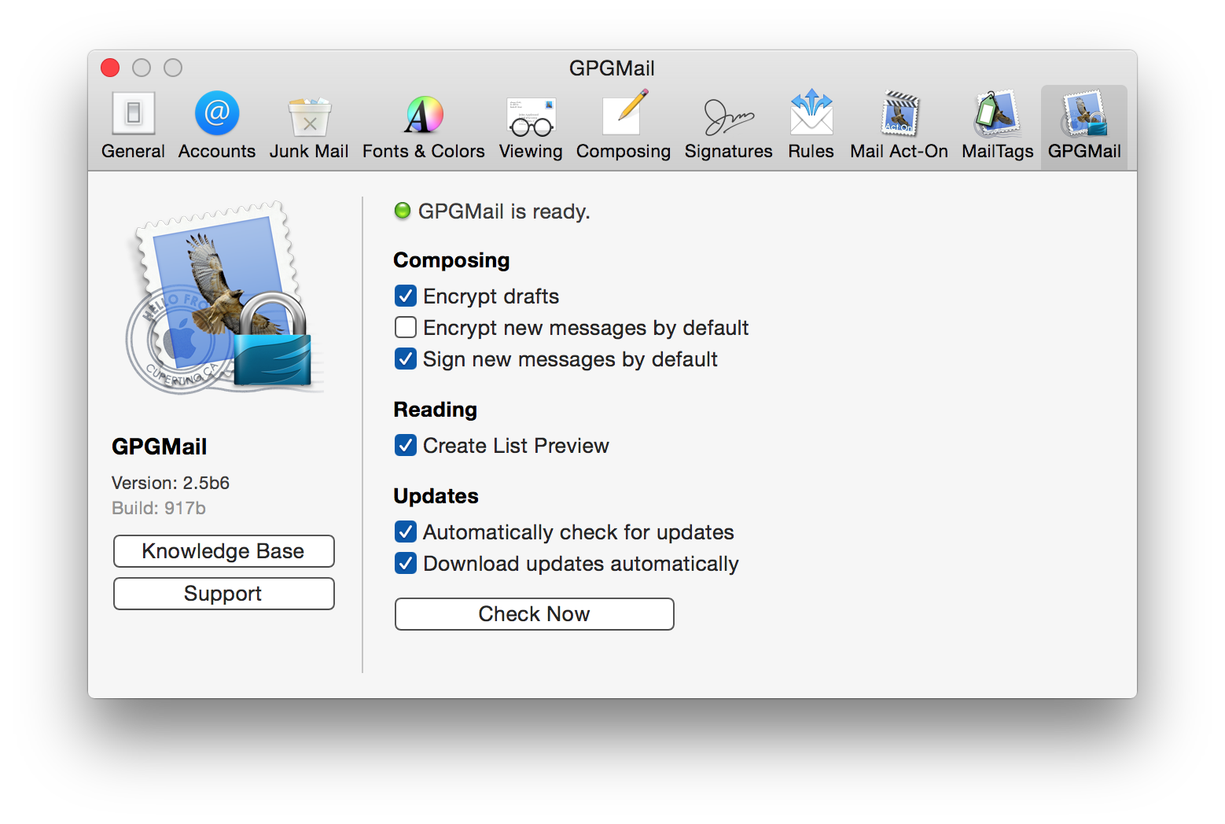Open the Composing pane pencil icon
The image size is (1225, 824).
point(624,113)
